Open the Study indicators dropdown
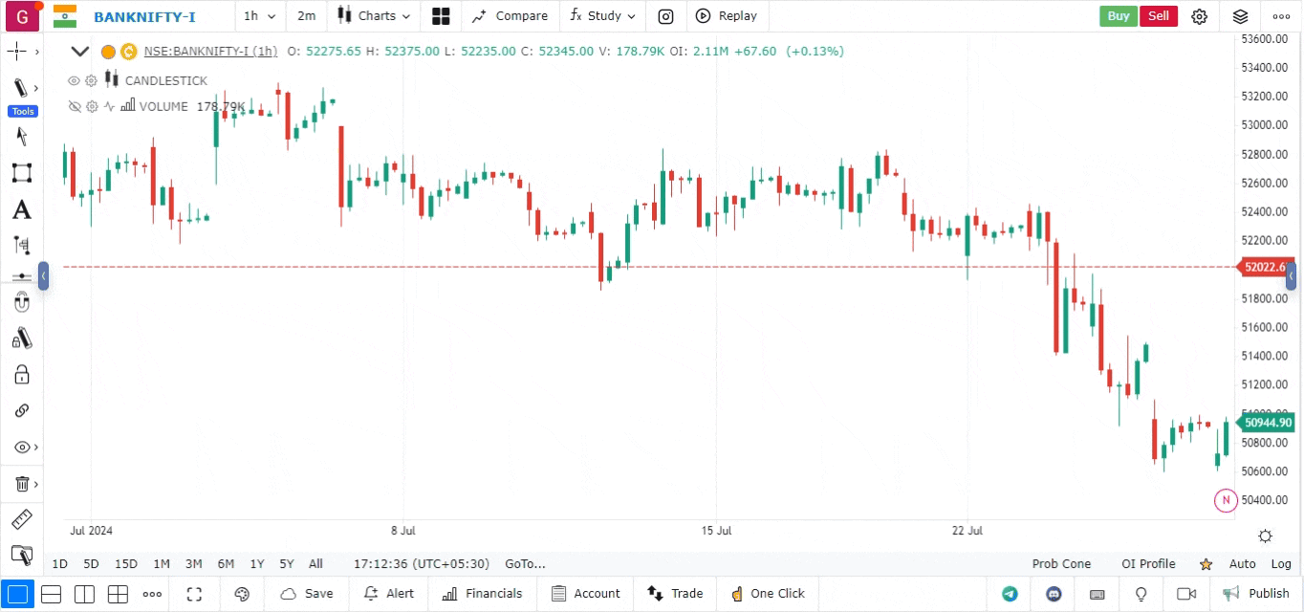This screenshot has height=612, width=1304. pos(602,16)
